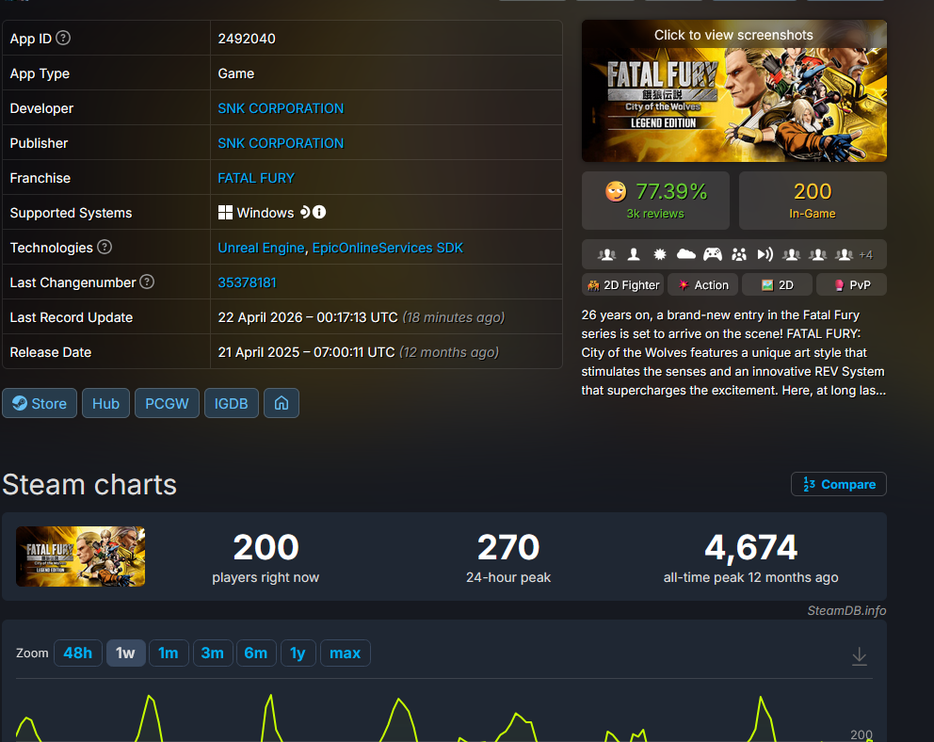Image resolution: width=934 pixels, height=742 pixels.
Task: Open the 2D Fighter tag
Action: 623,284
